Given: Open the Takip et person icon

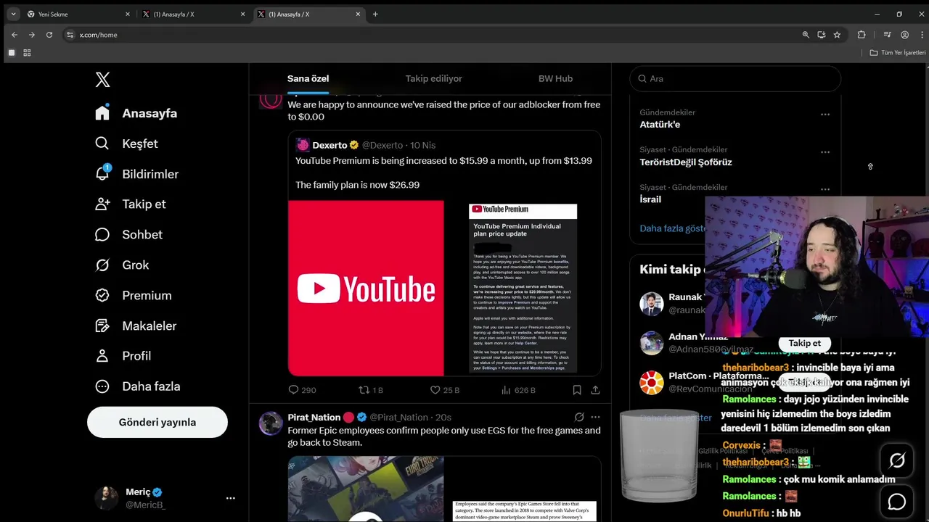Looking at the screenshot, I should 102,204.
